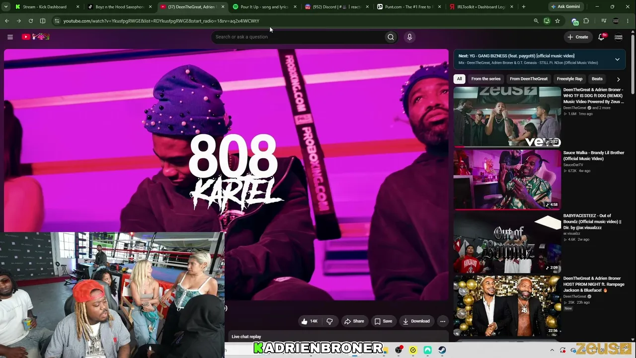Show hidden system tray icons
The height and width of the screenshot is (358, 636).
pyautogui.click(x=552, y=350)
